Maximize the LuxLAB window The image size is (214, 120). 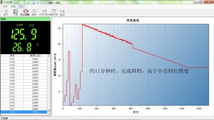click(x=201, y=2)
